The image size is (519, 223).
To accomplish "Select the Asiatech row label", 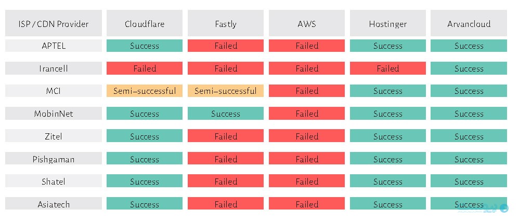I will pyautogui.click(x=53, y=203).
